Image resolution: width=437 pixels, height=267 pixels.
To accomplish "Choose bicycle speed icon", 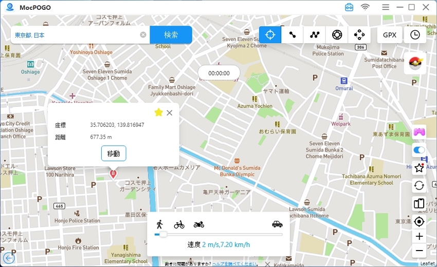I will pos(179,224).
